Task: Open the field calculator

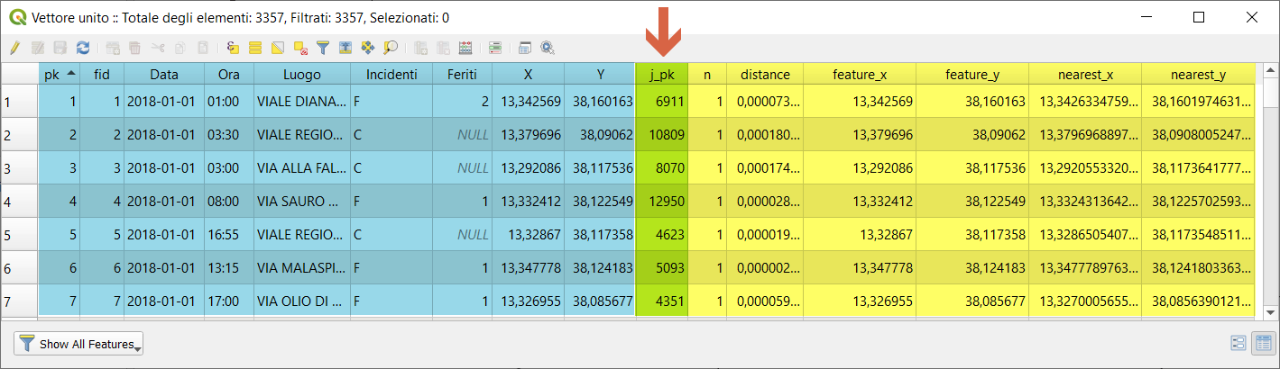Action: 465,48
